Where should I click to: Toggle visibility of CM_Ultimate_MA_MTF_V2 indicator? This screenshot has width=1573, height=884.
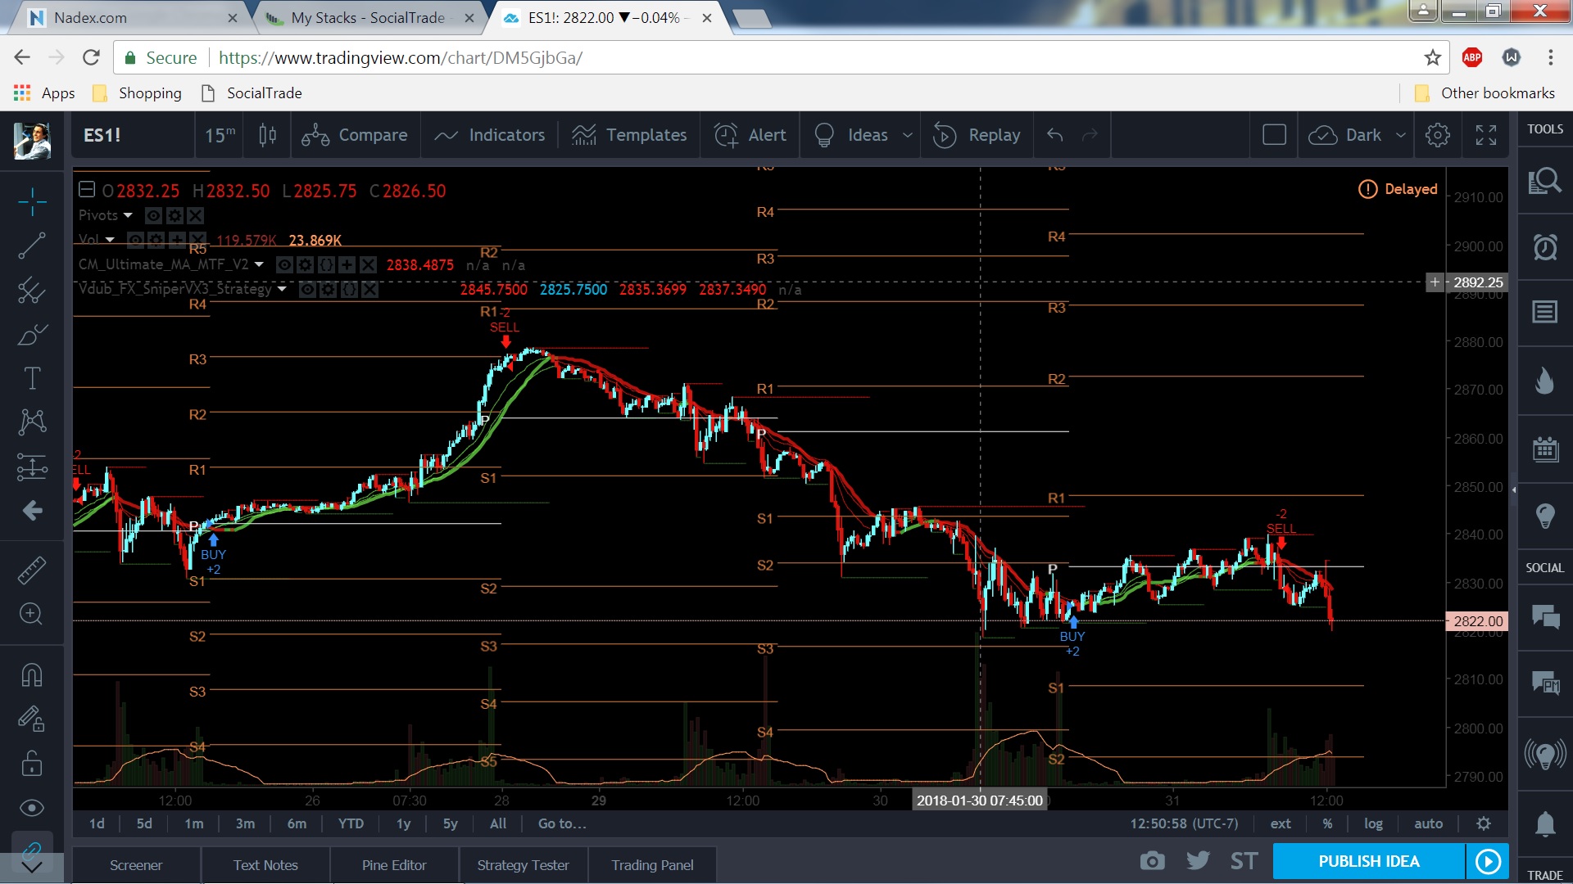click(284, 264)
